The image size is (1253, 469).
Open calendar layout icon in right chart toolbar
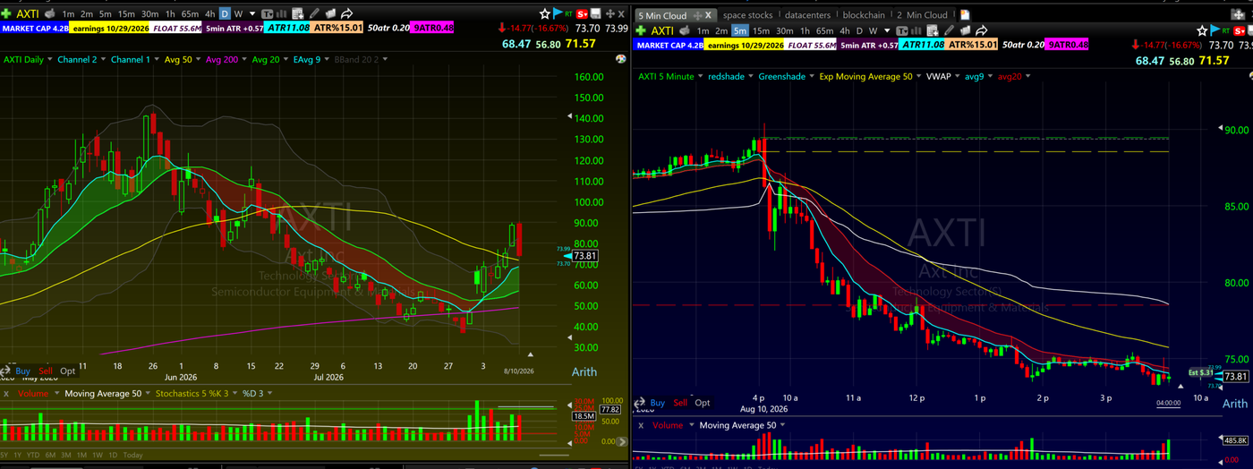[932, 30]
